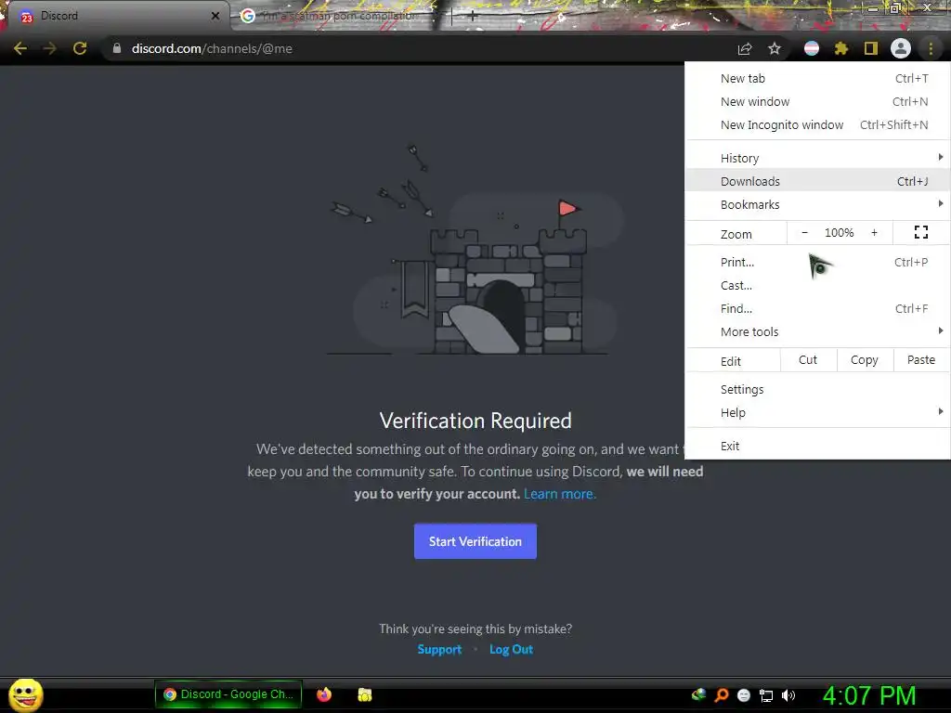The width and height of the screenshot is (951, 713).
Task: Click the 4:07 PM taskbar clock
Action: [x=869, y=695]
